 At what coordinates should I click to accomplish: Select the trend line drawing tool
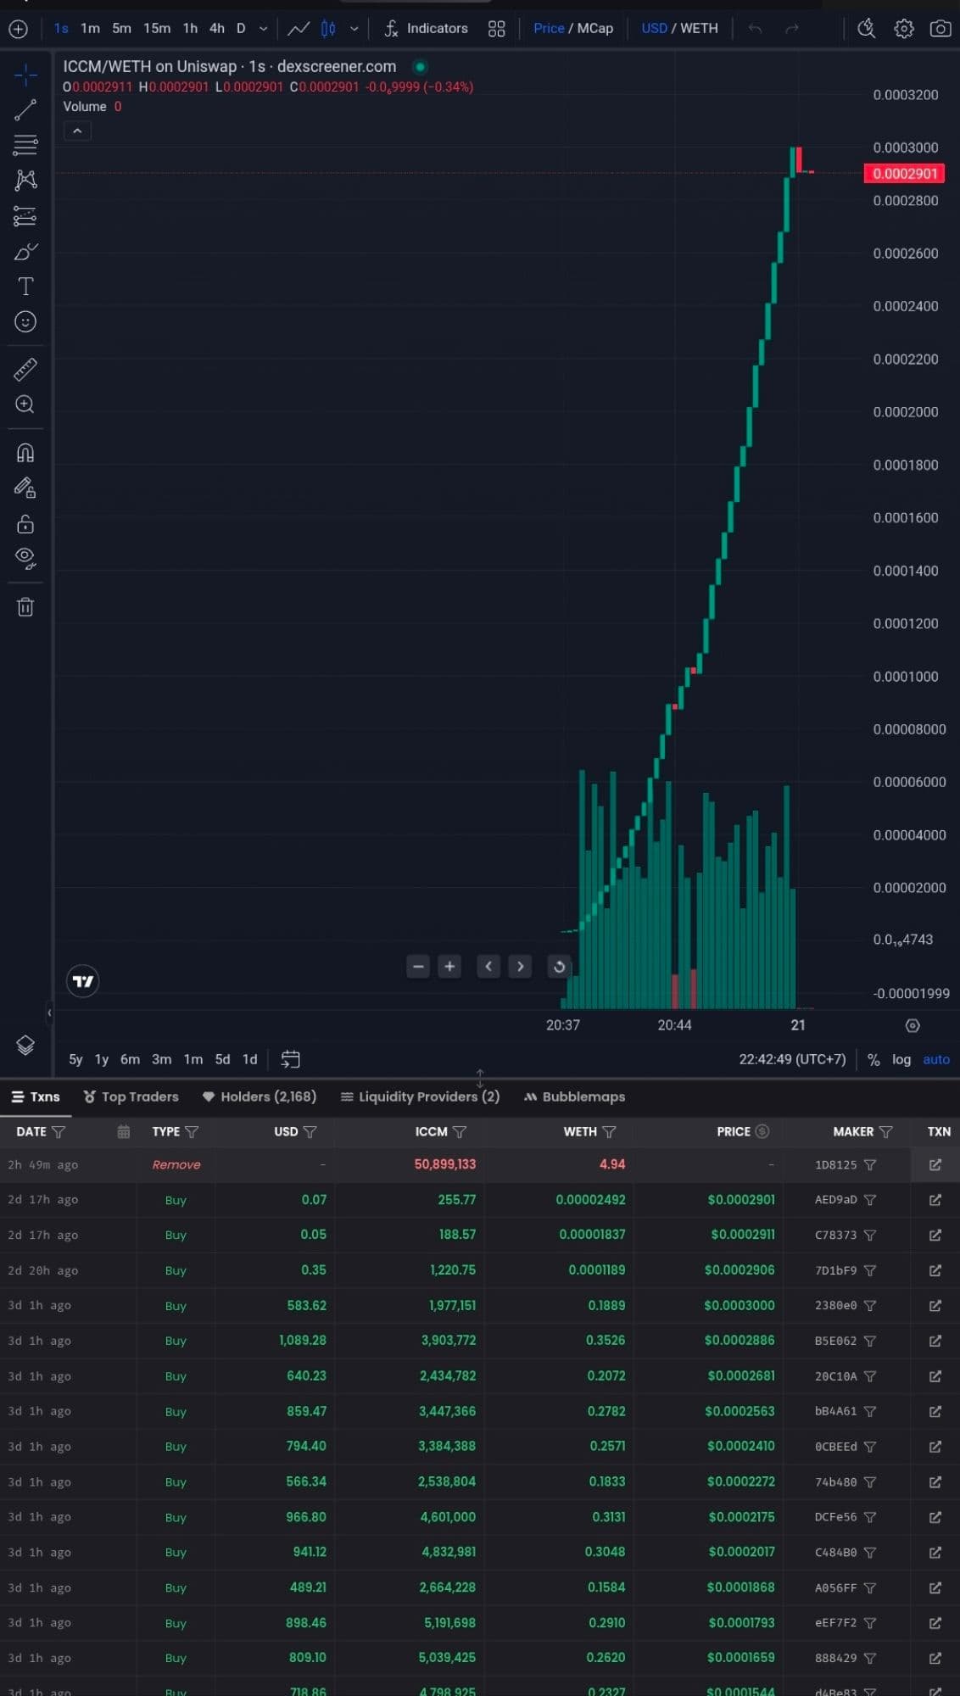tap(25, 109)
